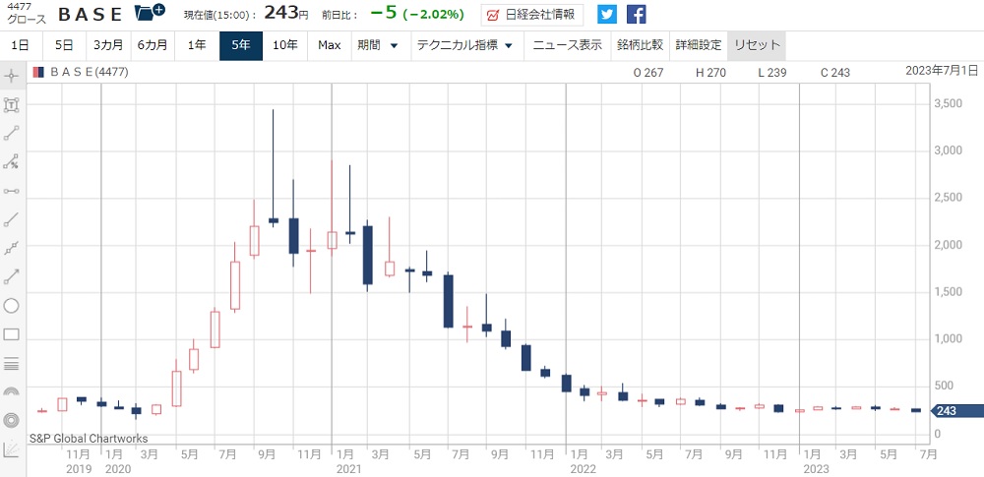Screen dimensions: 984x477
Task: Choose the ray line drawing tool
Action: click(12, 219)
